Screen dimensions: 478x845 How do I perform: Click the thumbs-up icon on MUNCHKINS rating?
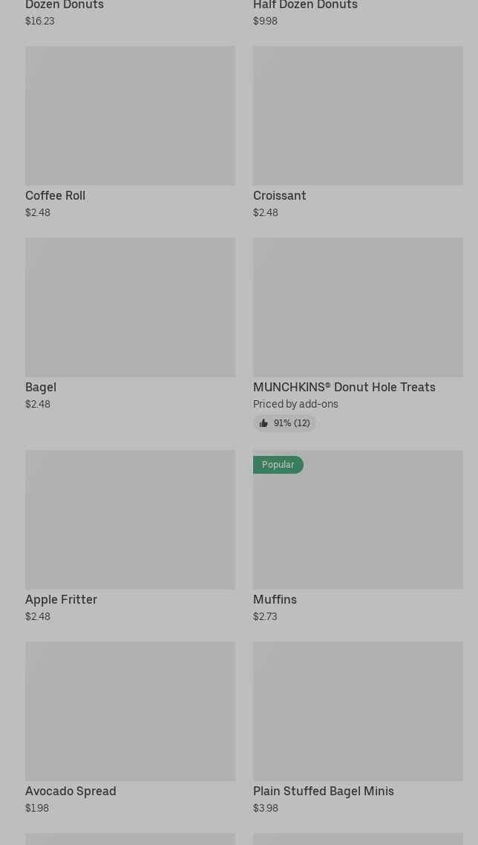point(263,423)
